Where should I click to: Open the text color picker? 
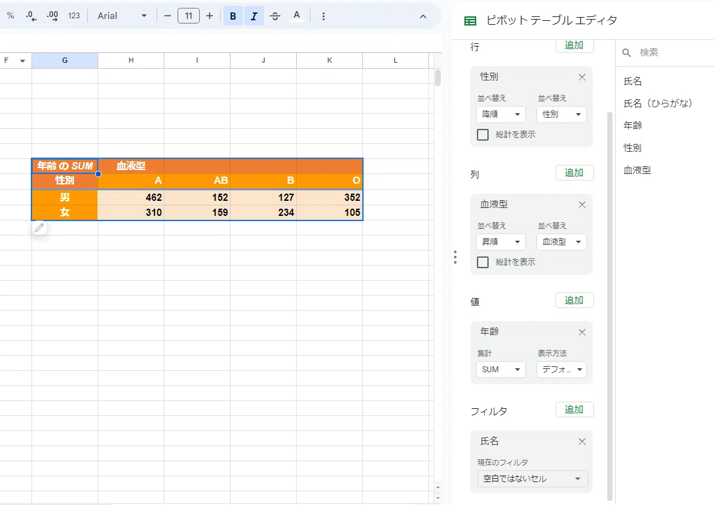(x=297, y=16)
